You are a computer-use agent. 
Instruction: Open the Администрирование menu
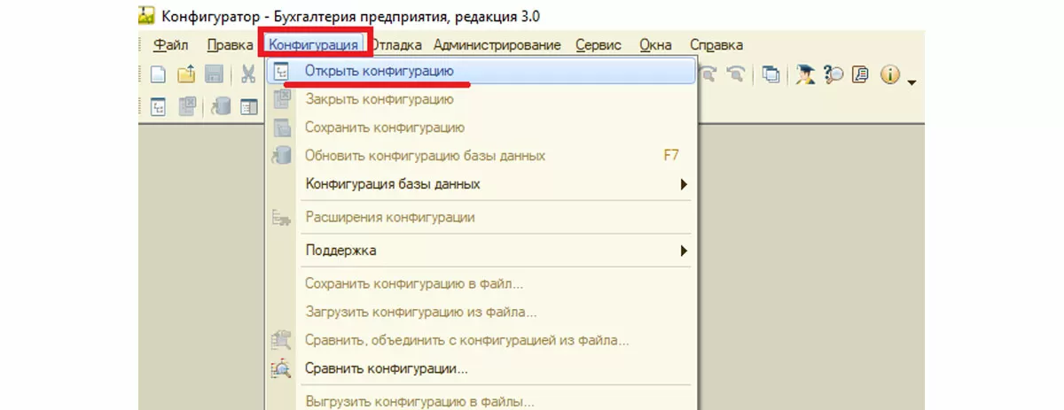pyautogui.click(x=497, y=45)
